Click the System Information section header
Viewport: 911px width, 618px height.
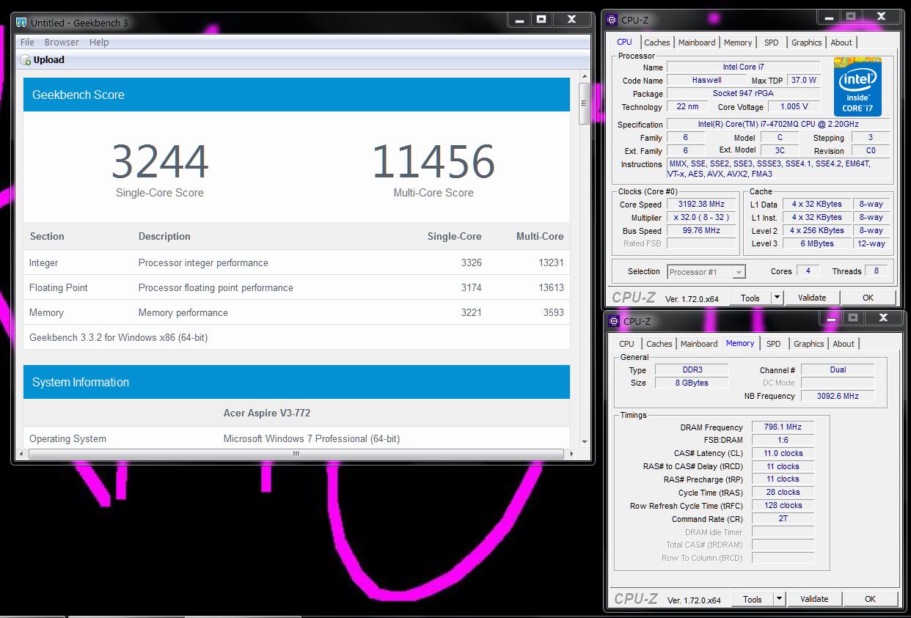296,382
